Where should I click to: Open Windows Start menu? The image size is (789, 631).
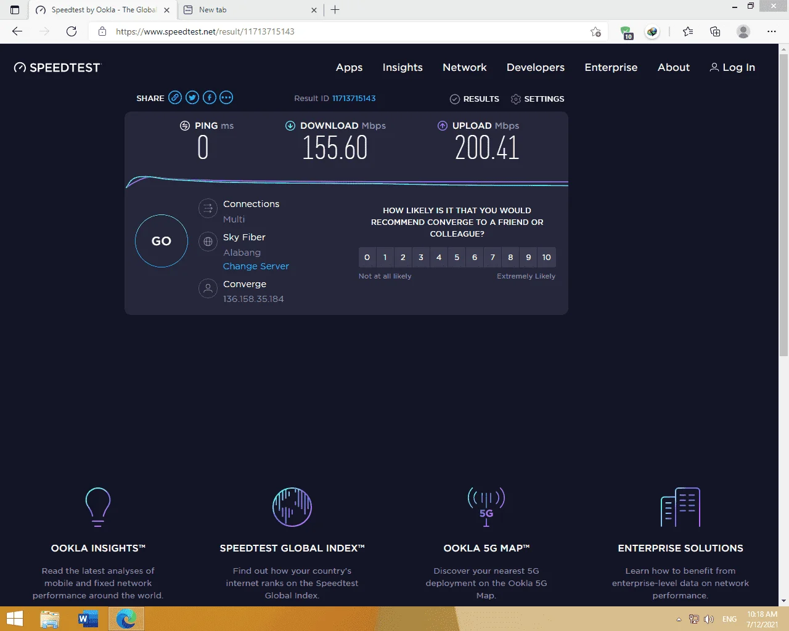pos(14,619)
